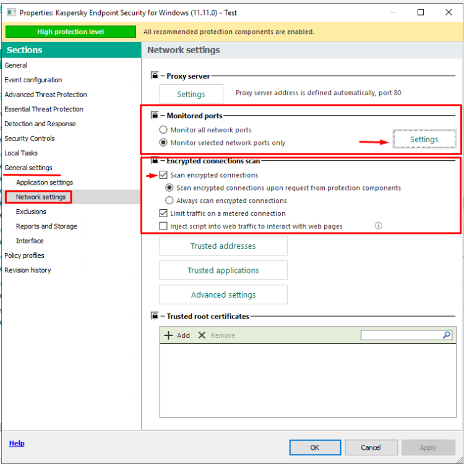Image resolution: width=464 pixels, height=464 pixels.
Task: Click the certificate search input field
Action: (x=402, y=335)
